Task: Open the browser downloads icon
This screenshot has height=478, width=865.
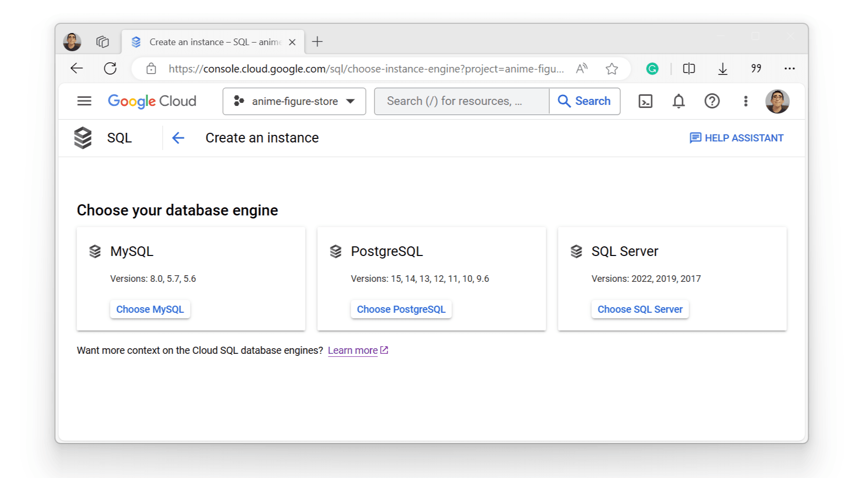Action: [723, 68]
